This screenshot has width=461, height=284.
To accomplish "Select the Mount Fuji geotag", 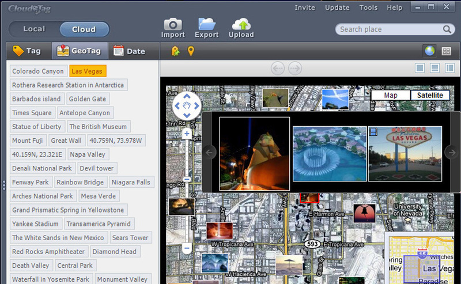I will [28, 141].
